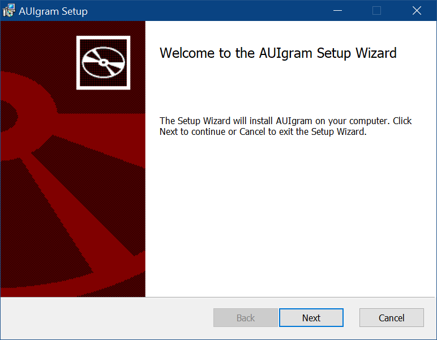Click the white CD disc icon
437x340 pixels.
(x=103, y=62)
